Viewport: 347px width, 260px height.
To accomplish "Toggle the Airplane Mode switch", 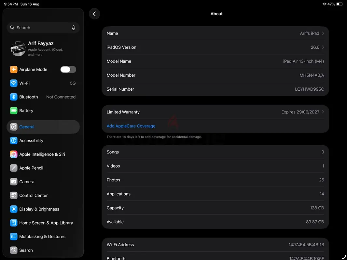I will tap(68, 69).
